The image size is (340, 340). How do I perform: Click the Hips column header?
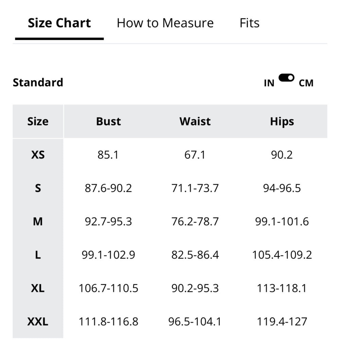(282, 121)
